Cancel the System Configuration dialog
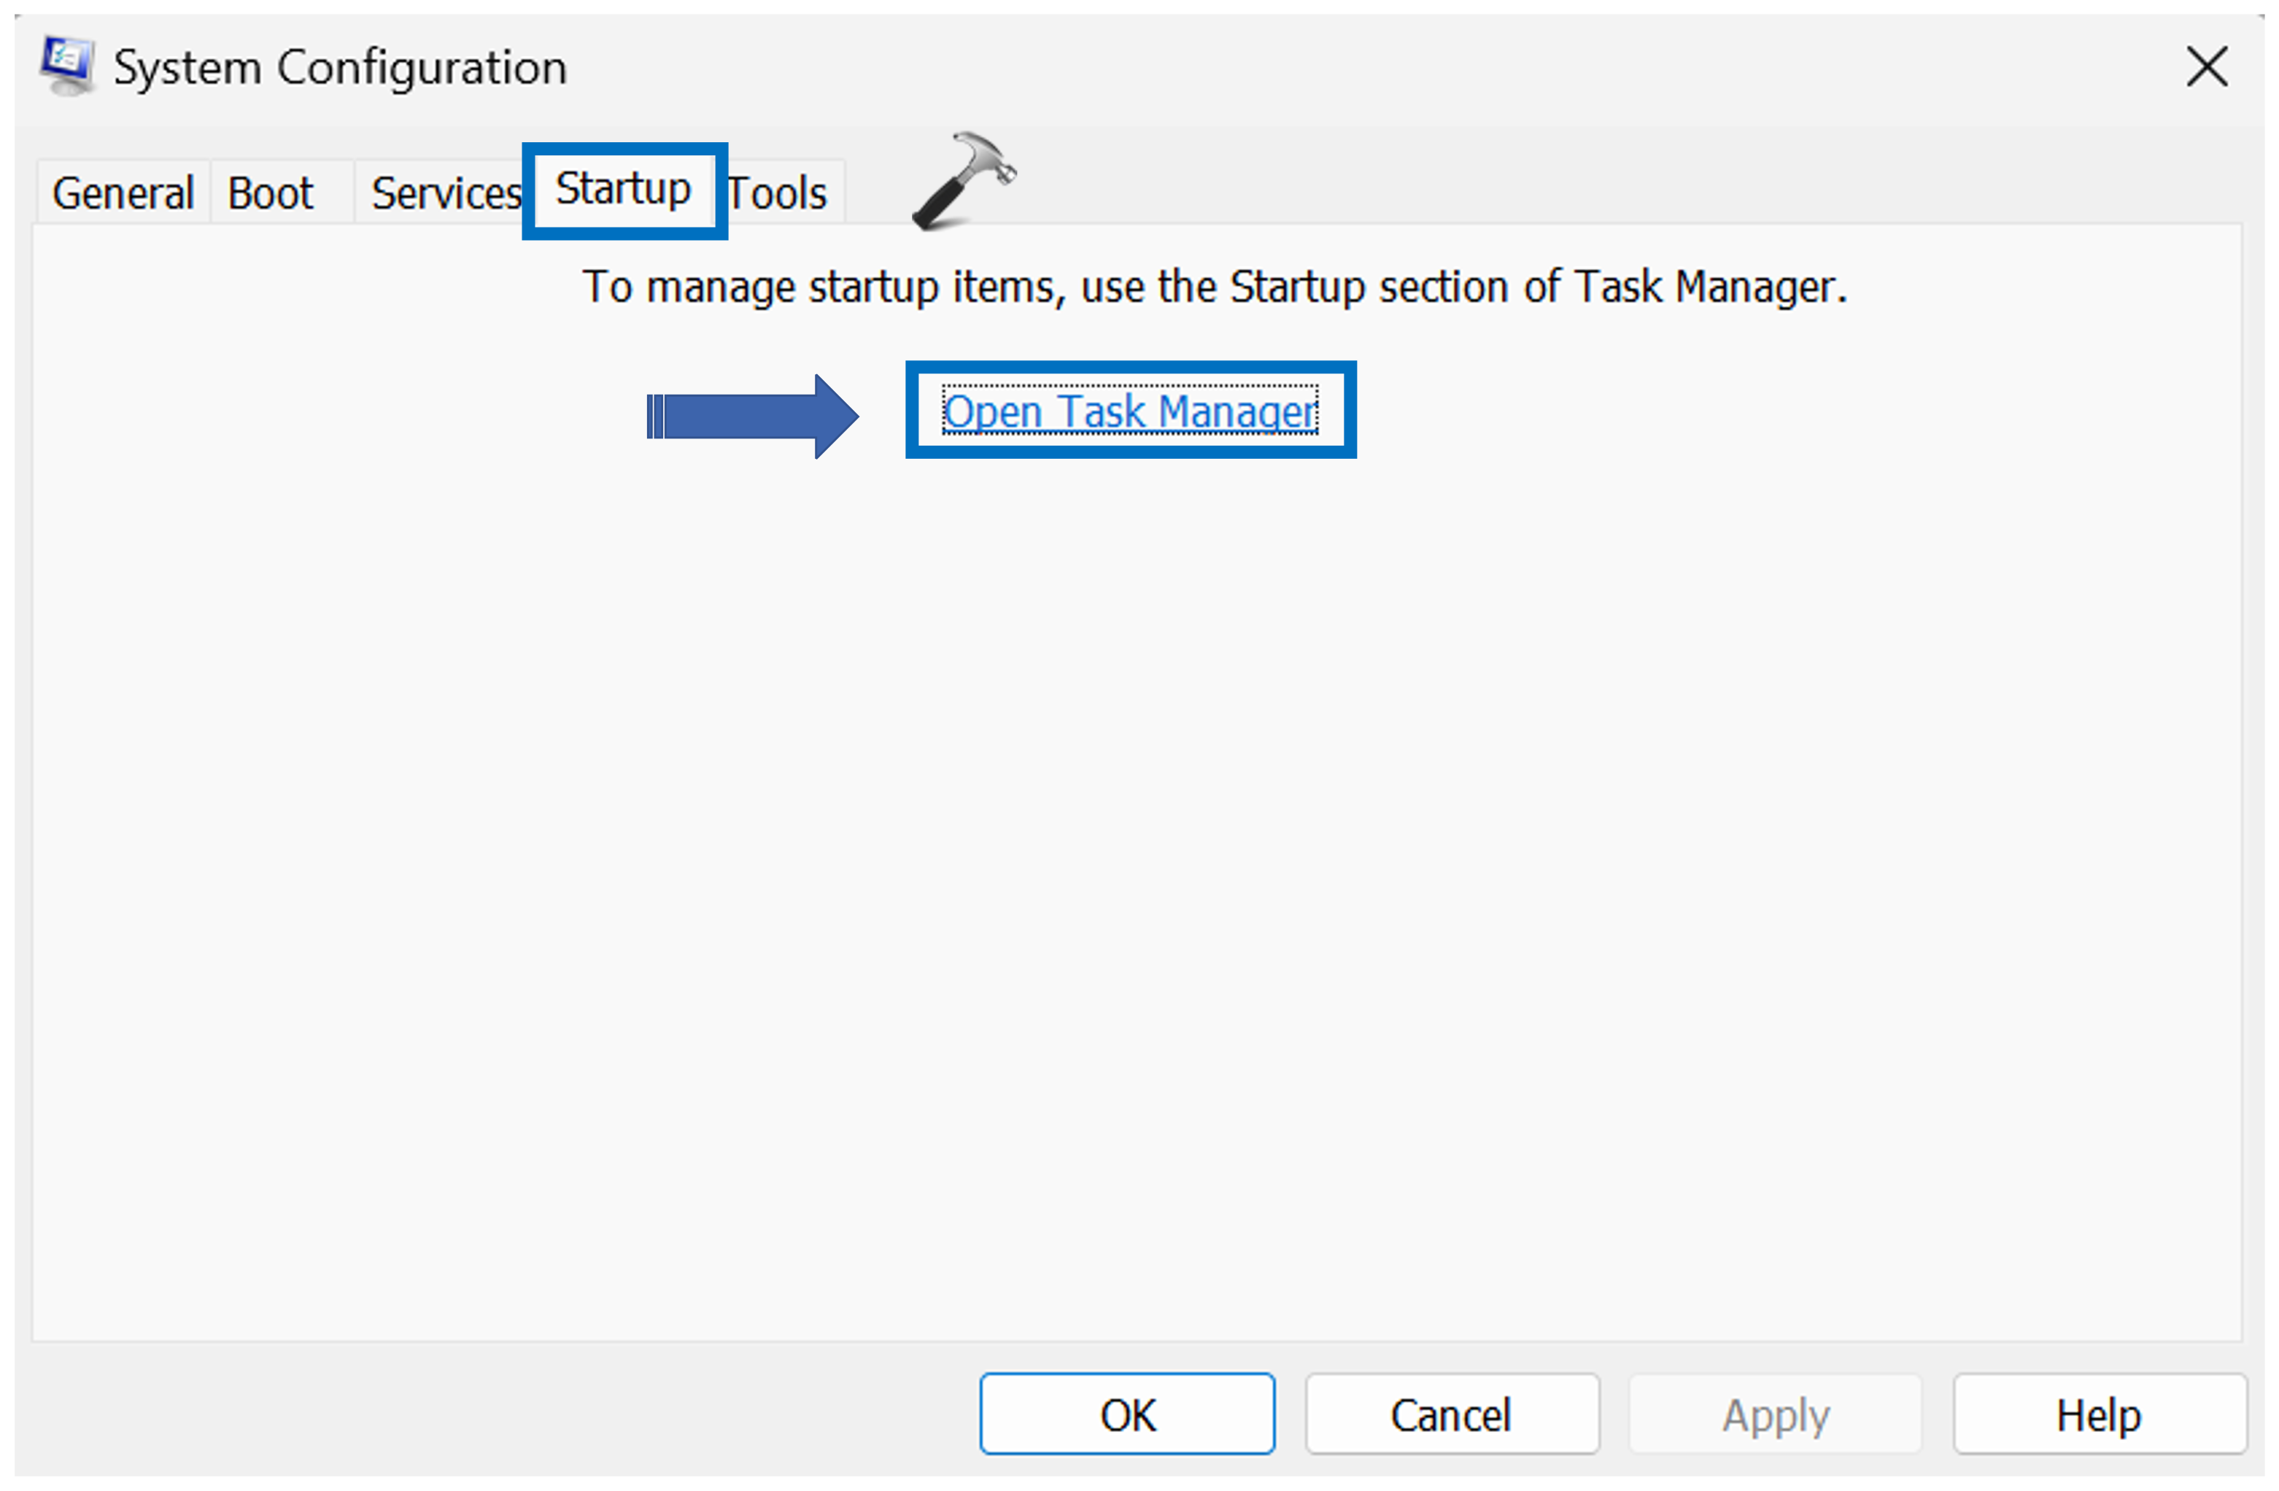The image size is (2279, 1491). (1451, 1414)
